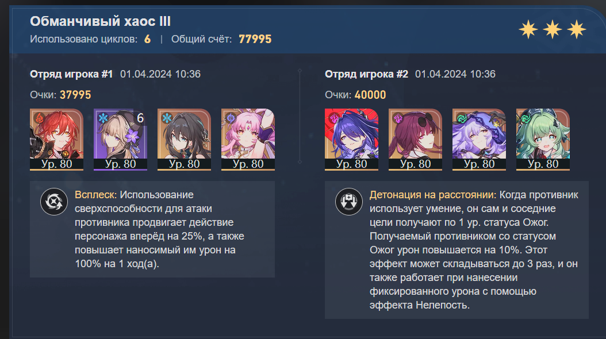Screen dimensions: 606x339
Task: Click the eidolon number 6 badge
Action: tap(140, 118)
